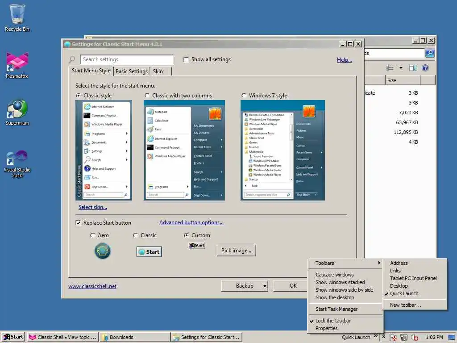Select Classic with two columns radio button
Viewport: 457px width, 343px height.
tap(147, 96)
